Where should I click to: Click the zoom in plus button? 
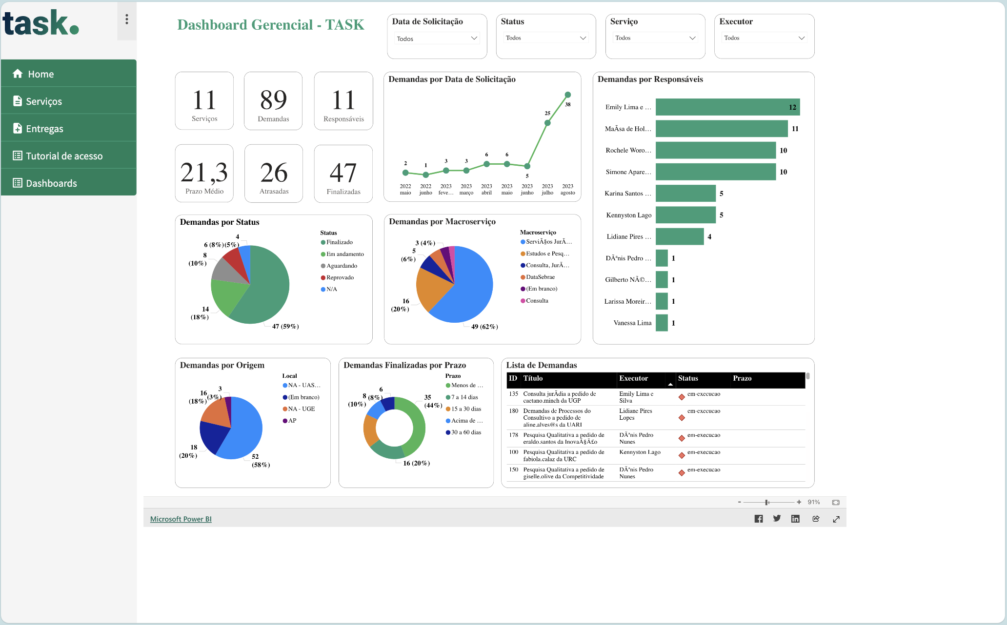pos(799,502)
